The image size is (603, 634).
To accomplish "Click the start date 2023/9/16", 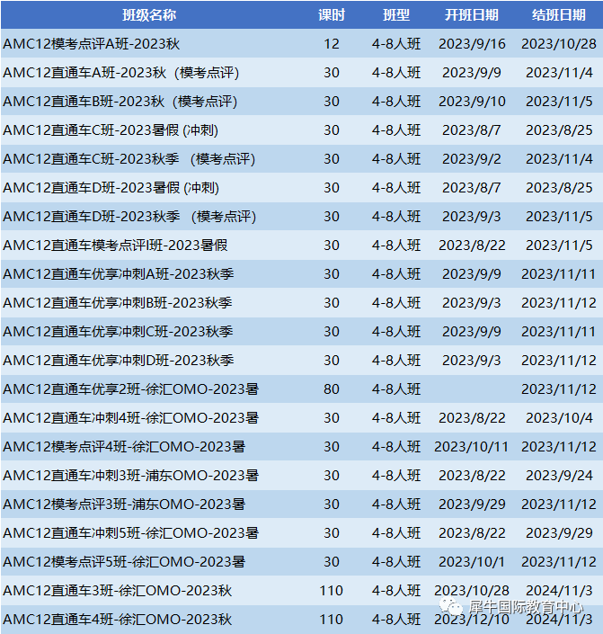I will [472, 44].
